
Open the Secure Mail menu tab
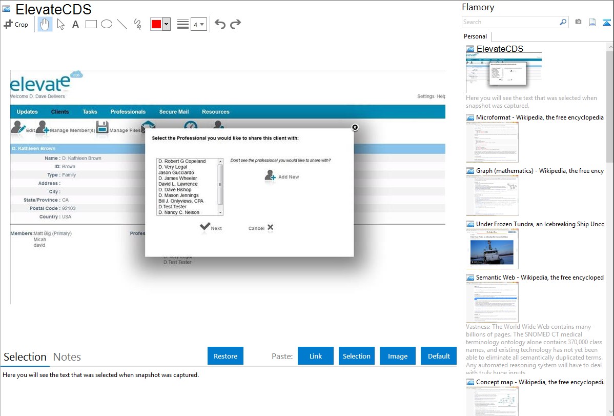(174, 112)
